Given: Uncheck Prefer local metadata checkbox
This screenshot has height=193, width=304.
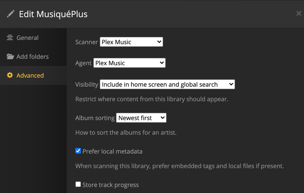Looking at the screenshot, I should click(78, 151).
